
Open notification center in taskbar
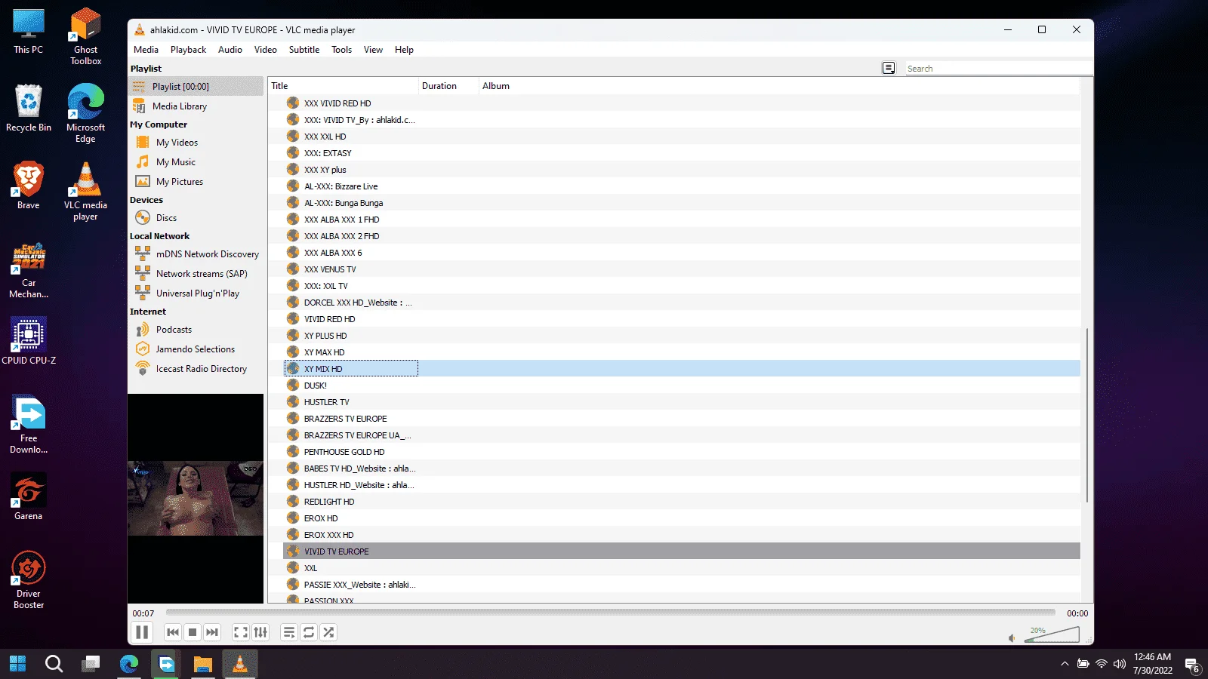tap(1193, 665)
